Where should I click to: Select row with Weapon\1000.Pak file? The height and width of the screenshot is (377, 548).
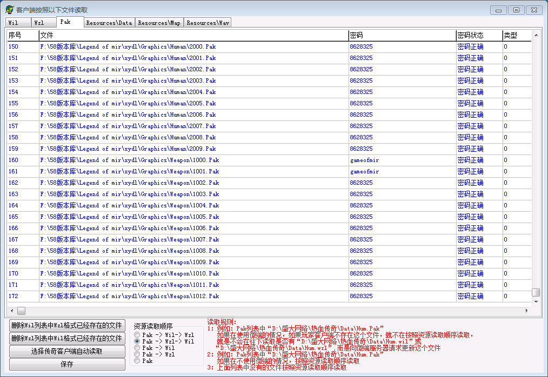tap(269, 160)
